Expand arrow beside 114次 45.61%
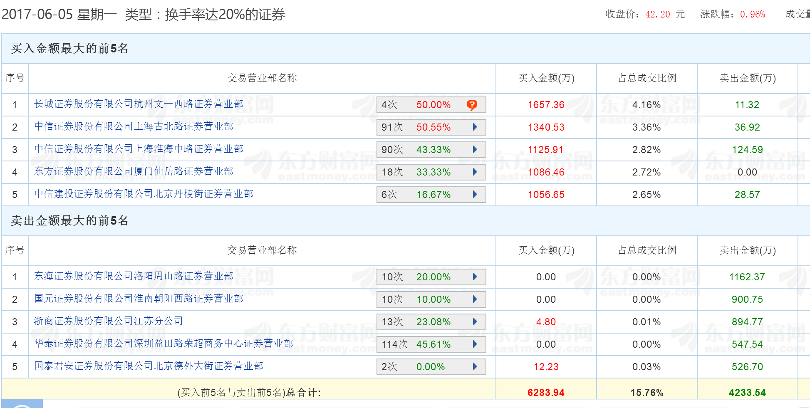 [x=475, y=344]
